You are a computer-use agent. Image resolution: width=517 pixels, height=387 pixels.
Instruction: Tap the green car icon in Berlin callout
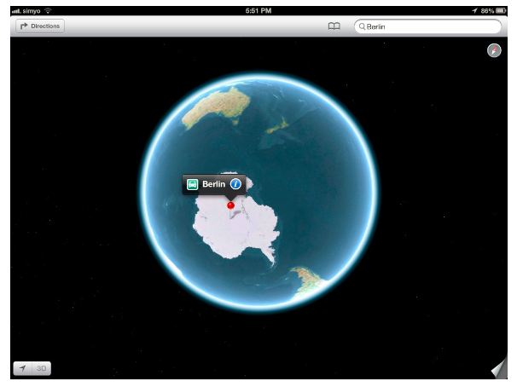point(193,184)
